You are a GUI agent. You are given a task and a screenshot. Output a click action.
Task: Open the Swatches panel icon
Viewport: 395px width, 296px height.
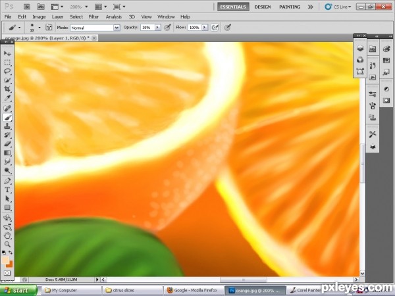tap(386, 61)
